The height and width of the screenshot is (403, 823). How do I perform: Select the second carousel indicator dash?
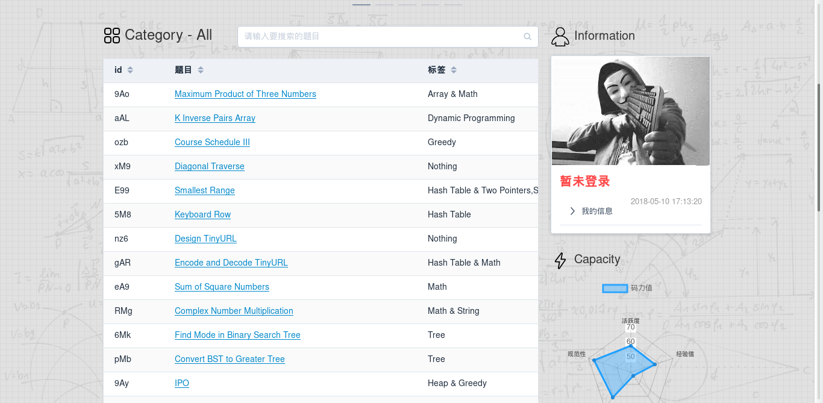point(384,5)
